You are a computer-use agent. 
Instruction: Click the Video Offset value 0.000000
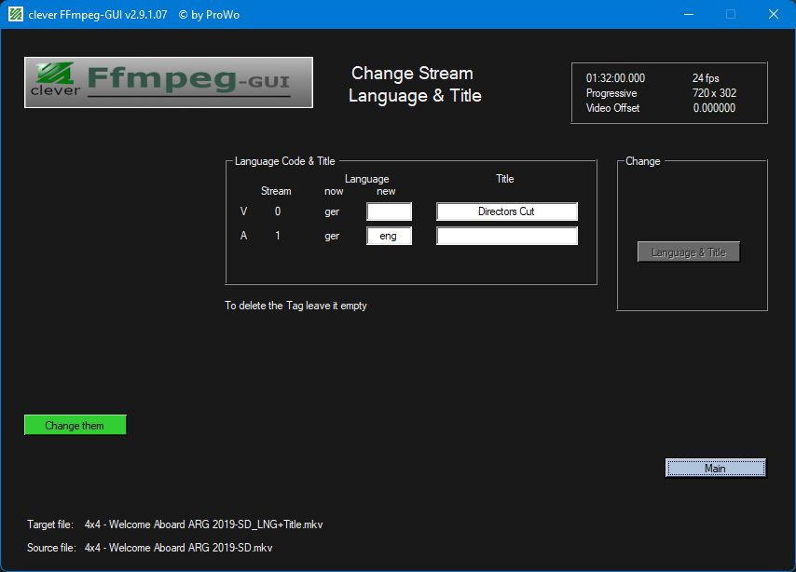714,107
